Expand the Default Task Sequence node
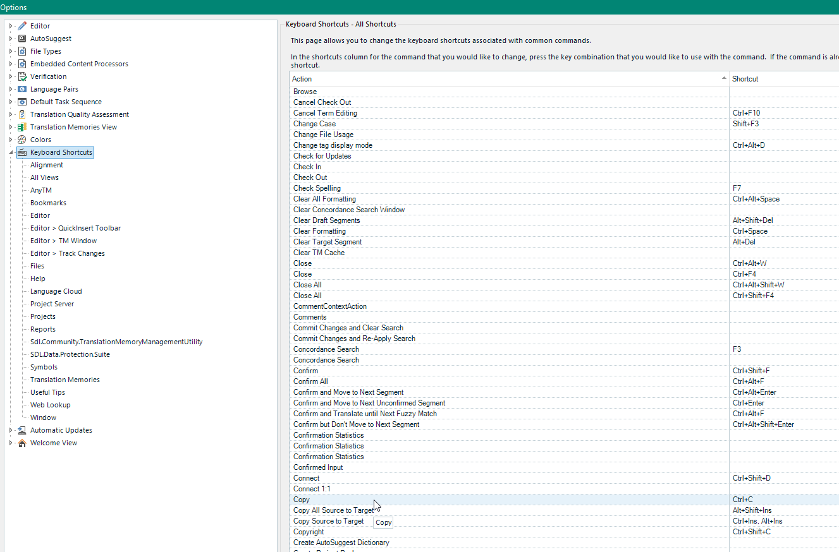 click(x=11, y=102)
